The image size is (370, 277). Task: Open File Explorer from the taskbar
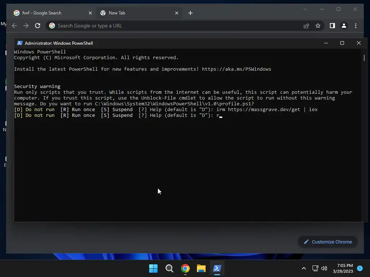[x=201, y=268]
